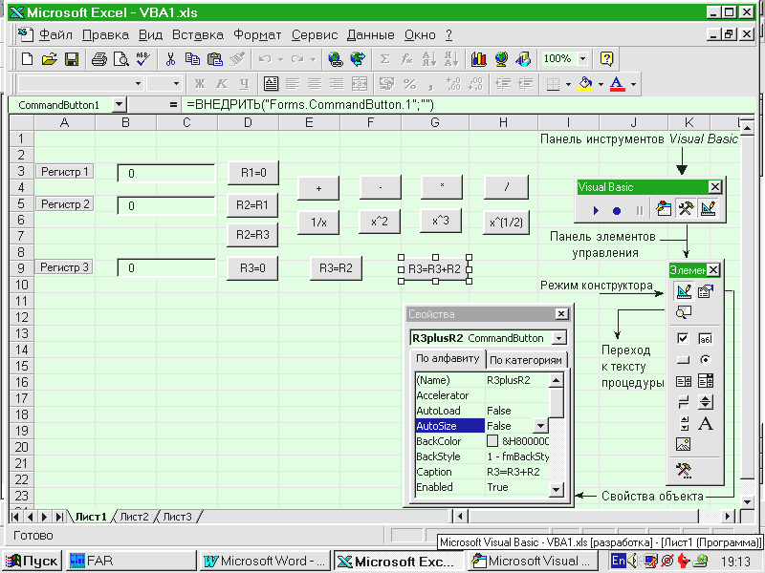Image resolution: width=765 pixels, height=573 pixels.
Task: Open Properties icon in the Элементы toolbox
Action: pyautogui.click(x=706, y=291)
